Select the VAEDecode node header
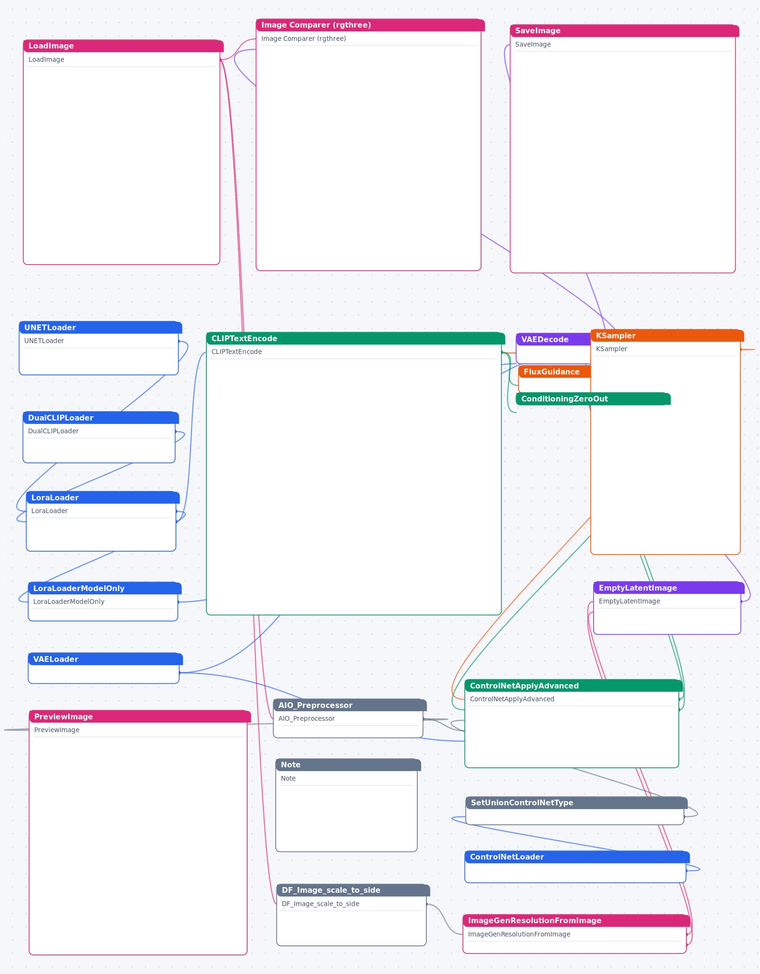This screenshot has width=760, height=974. coord(553,340)
